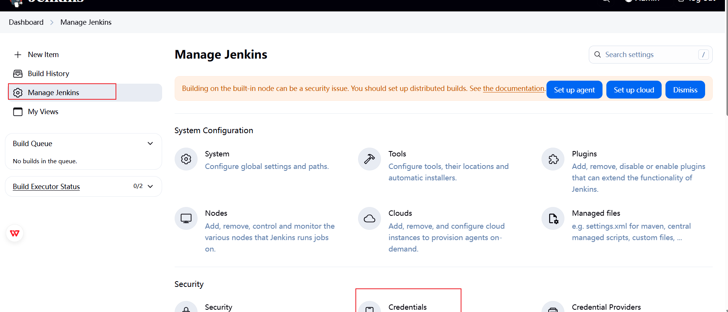Click Manage Jenkins in the breadcrumb
Image resolution: width=728 pixels, height=312 pixels.
86,22
